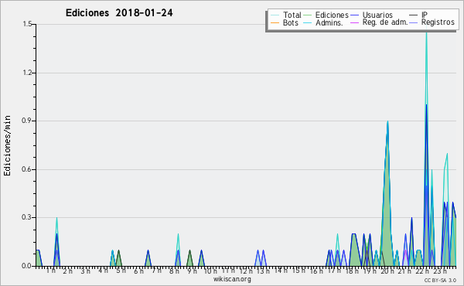Click the '20 h' x-axis label
This screenshot has width=464, height=286.
(x=387, y=271)
